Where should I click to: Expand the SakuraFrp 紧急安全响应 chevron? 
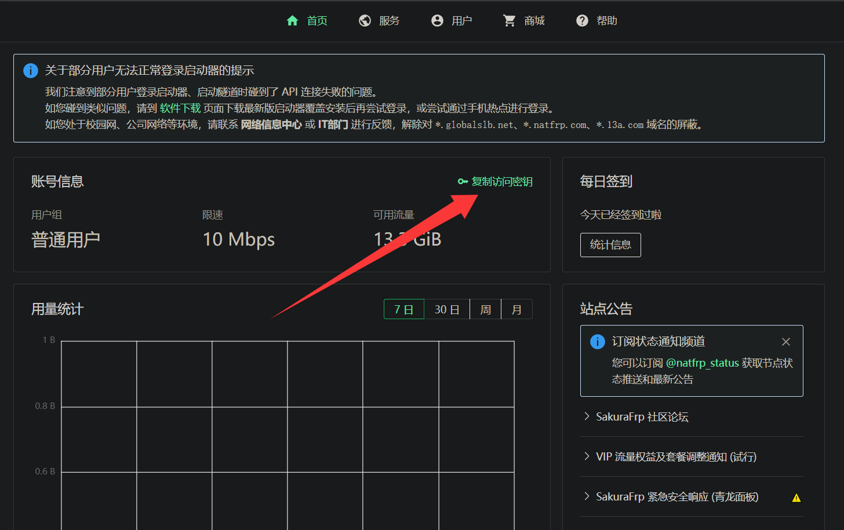(x=587, y=496)
